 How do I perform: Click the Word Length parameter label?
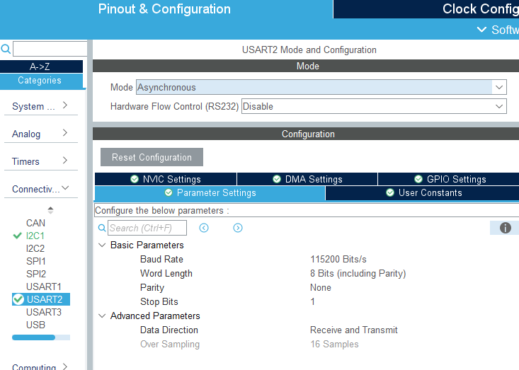click(x=166, y=274)
